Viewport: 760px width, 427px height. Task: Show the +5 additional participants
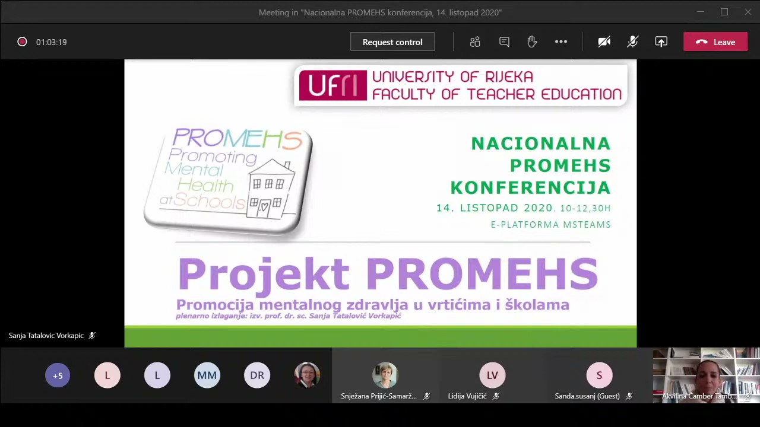(x=58, y=375)
